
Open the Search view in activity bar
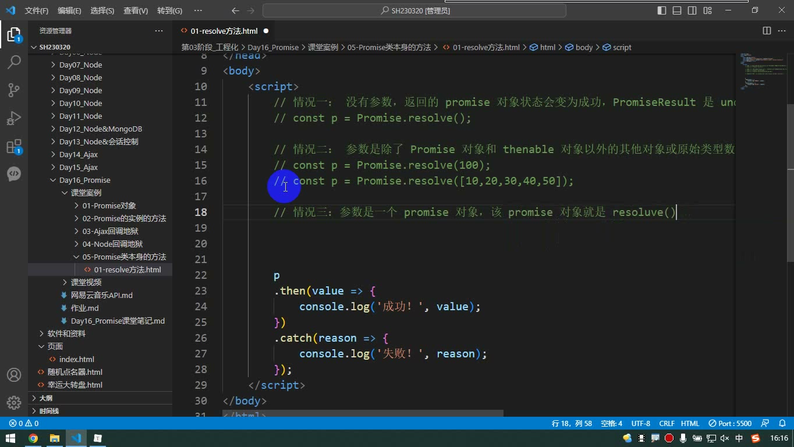[x=14, y=62]
